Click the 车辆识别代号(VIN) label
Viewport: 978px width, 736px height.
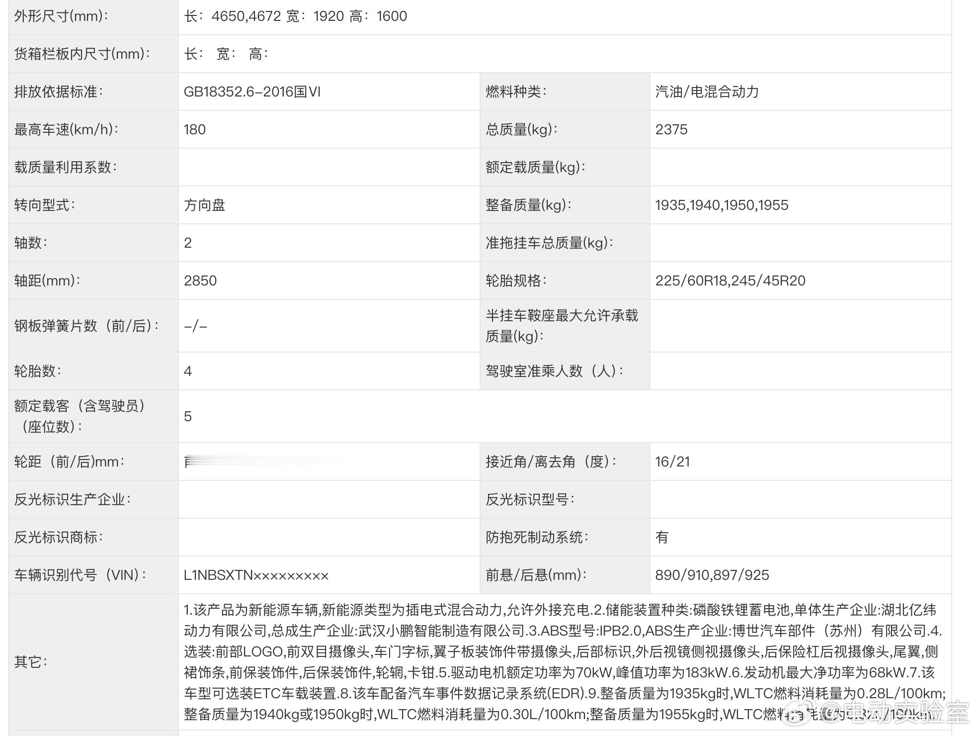point(81,575)
